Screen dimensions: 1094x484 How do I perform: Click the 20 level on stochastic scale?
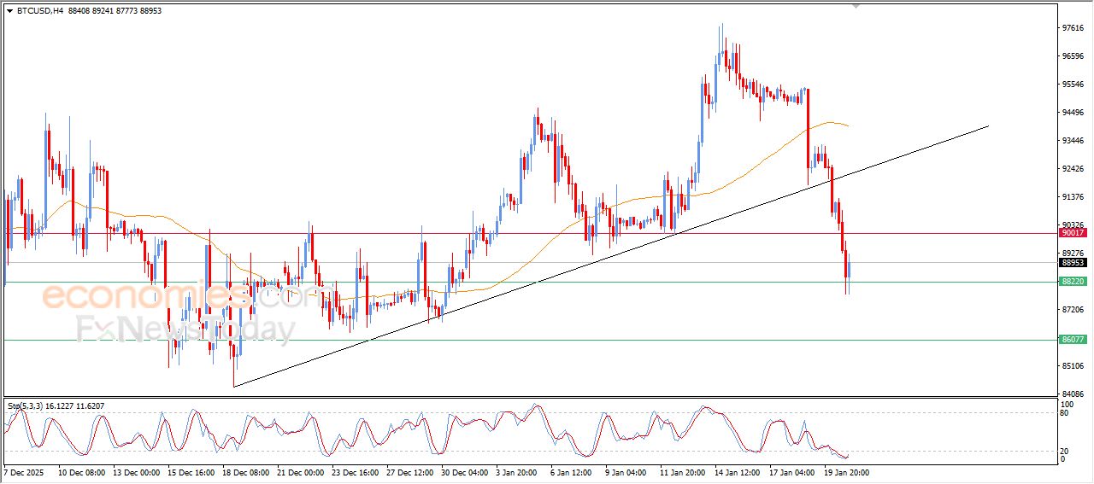1065,451
